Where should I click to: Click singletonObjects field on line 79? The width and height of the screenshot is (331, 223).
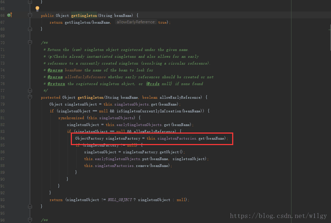coord(132,104)
